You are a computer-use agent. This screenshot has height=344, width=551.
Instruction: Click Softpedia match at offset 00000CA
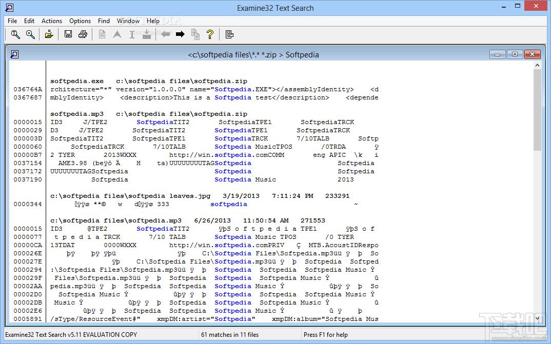point(233,246)
